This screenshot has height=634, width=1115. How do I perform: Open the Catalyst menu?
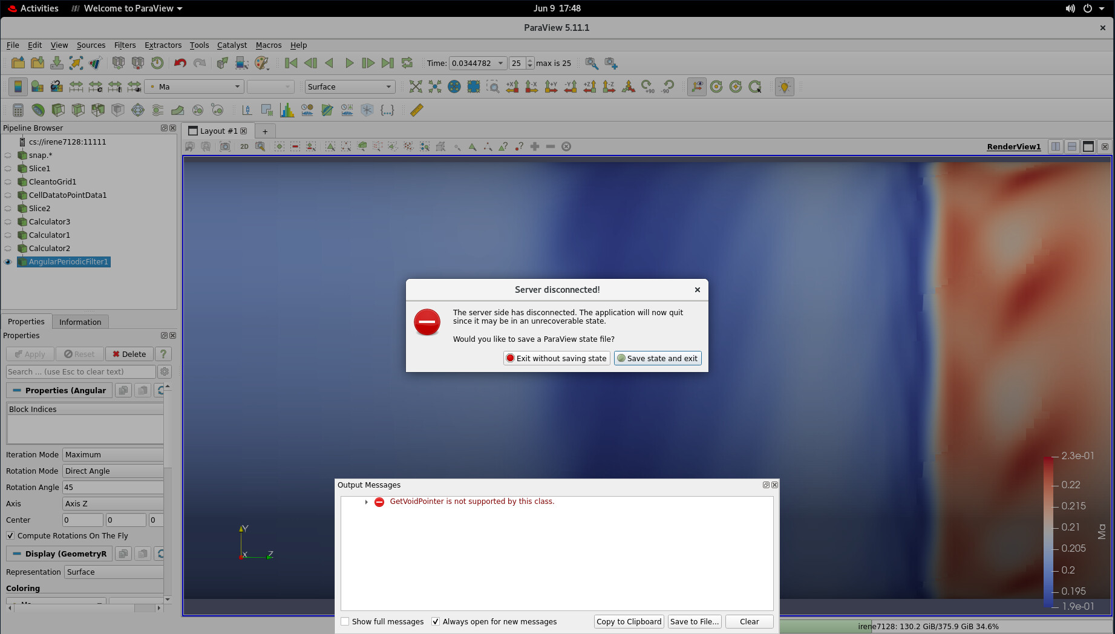(232, 45)
